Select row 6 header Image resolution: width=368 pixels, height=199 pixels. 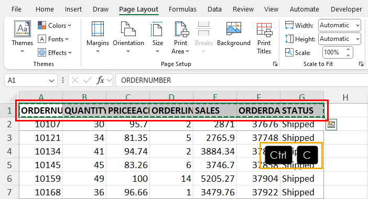(9, 179)
